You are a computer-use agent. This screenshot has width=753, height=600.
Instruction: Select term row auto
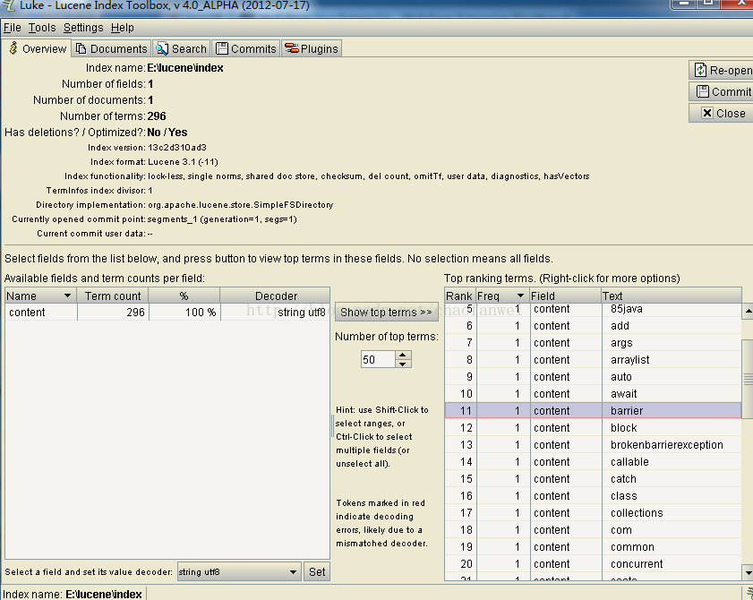tap(593, 377)
